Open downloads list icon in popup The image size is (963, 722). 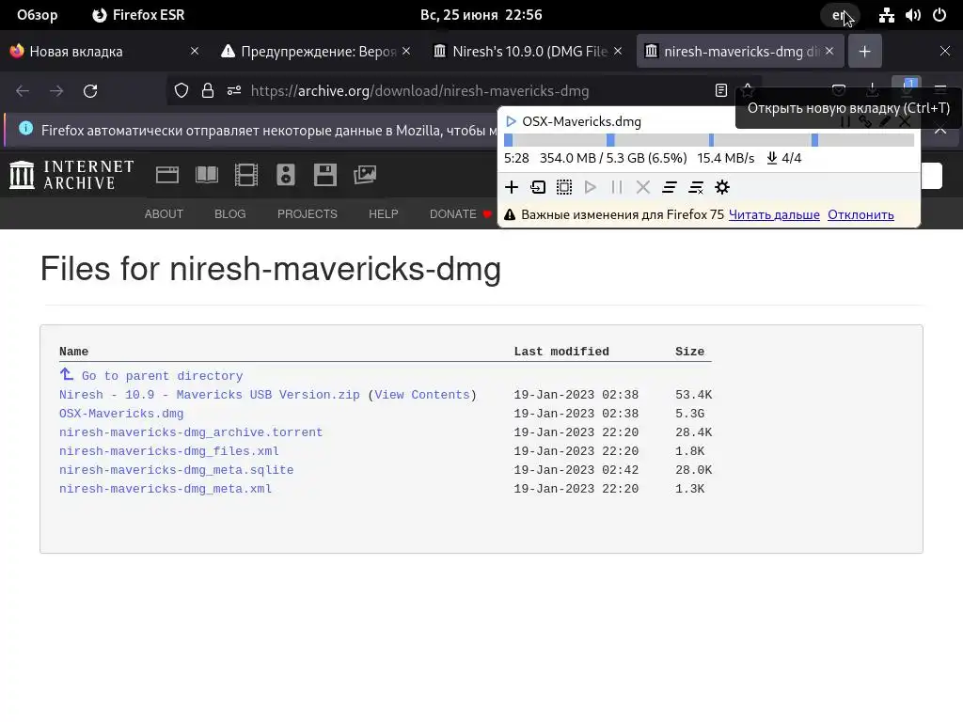670,187
